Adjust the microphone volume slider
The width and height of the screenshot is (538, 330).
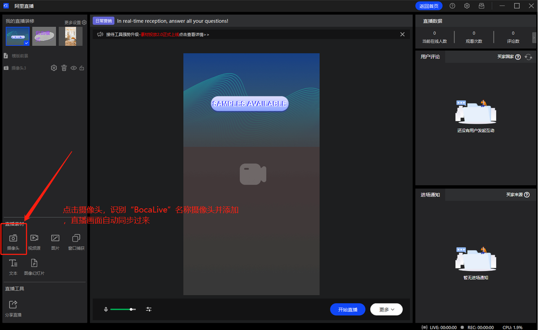(x=123, y=309)
